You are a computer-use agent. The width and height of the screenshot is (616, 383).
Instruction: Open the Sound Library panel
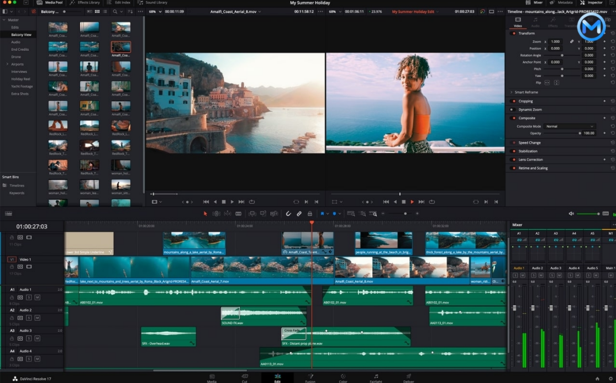(x=152, y=2)
